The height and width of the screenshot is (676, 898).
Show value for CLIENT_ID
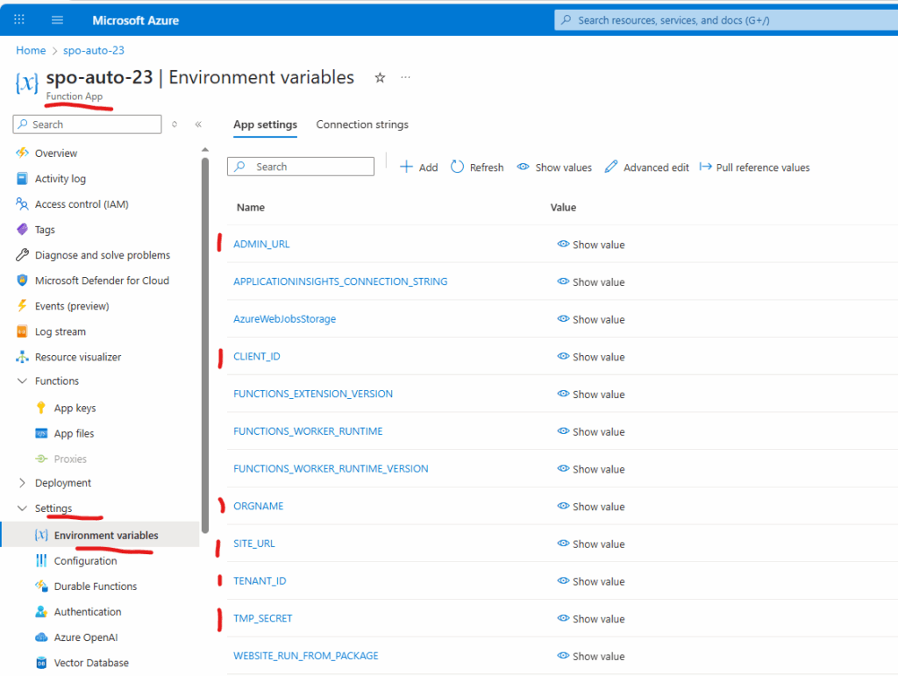coord(591,357)
